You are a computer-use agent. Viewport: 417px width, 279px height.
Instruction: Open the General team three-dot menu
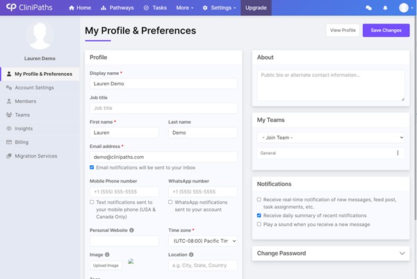coord(398,153)
